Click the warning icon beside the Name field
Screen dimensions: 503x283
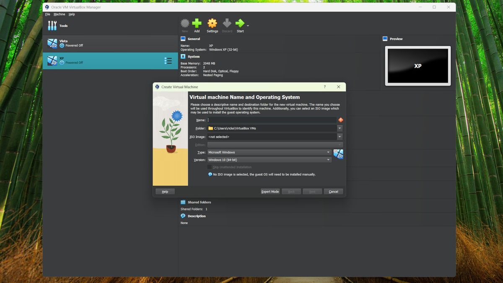[x=340, y=119]
